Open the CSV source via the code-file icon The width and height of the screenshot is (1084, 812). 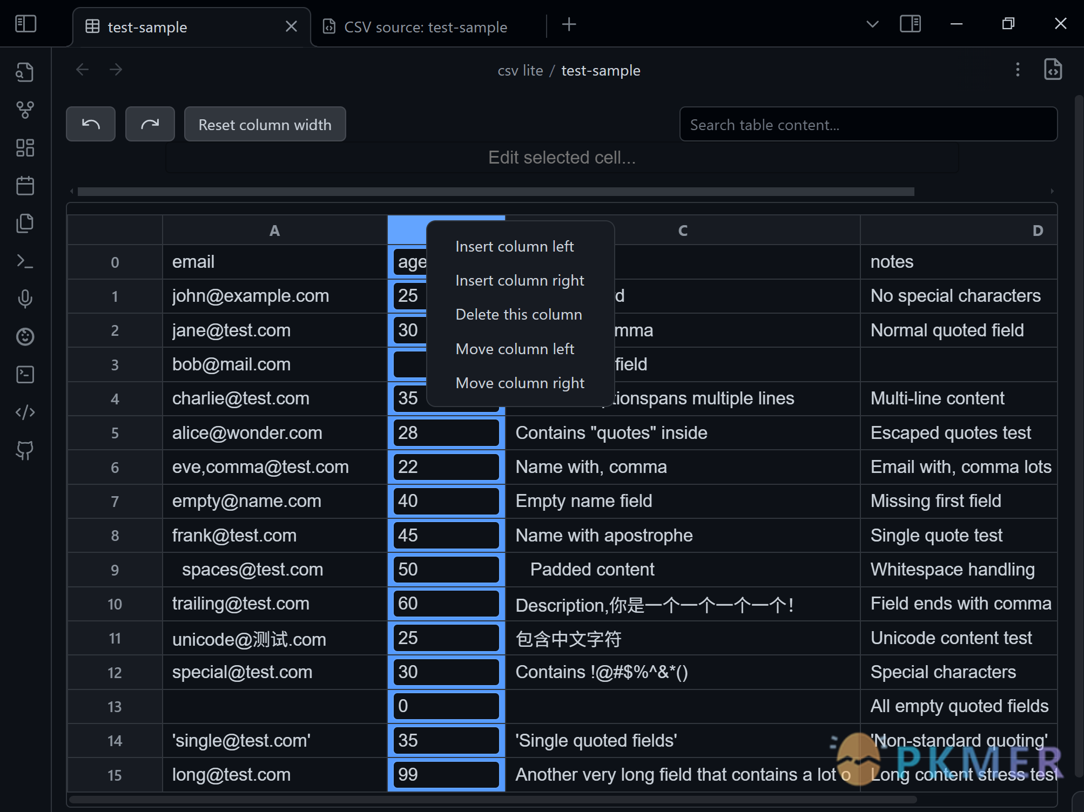click(x=1052, y=69)
